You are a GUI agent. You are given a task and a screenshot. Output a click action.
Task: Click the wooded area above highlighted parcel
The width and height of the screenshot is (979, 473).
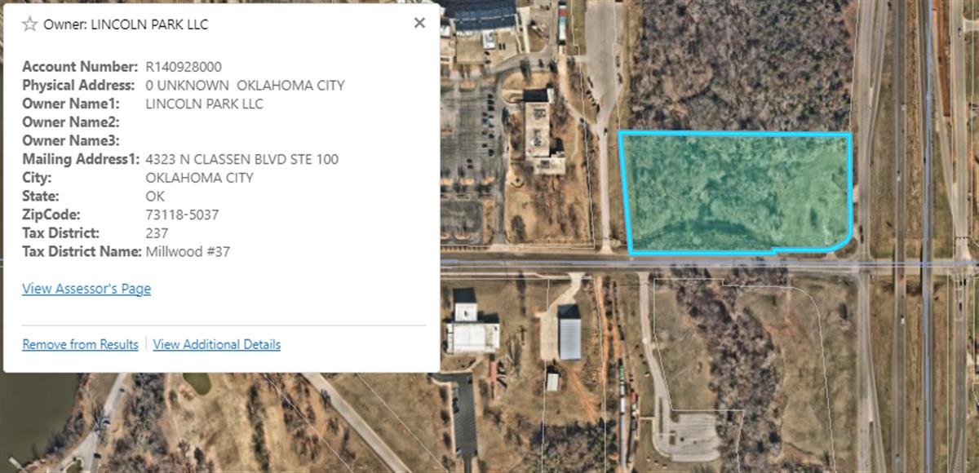coord(738,65)
